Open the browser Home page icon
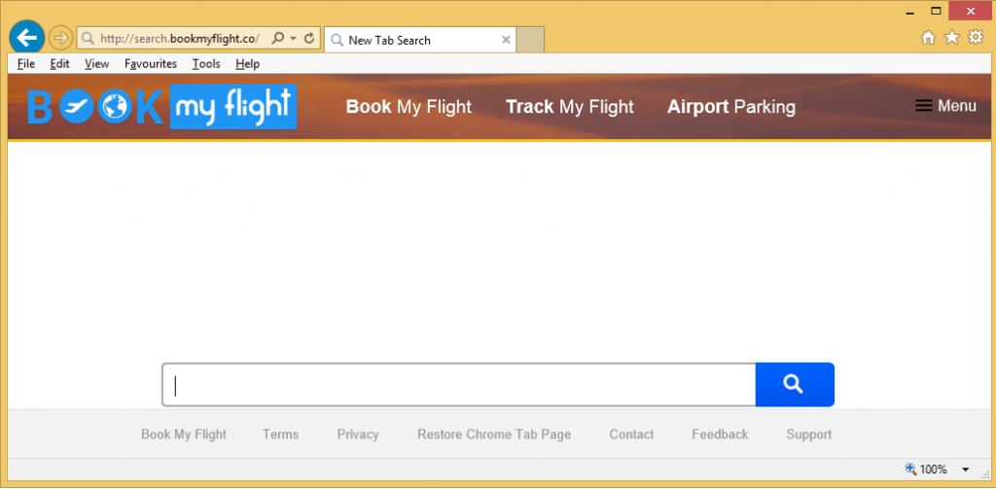The height and width of the screenshot is (489, 996). tap(929, 38)
